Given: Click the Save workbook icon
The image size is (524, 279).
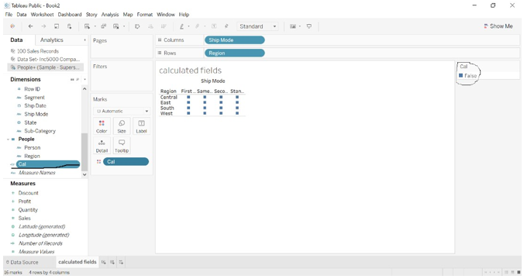Looking at the screenshot, I should 57,26.
